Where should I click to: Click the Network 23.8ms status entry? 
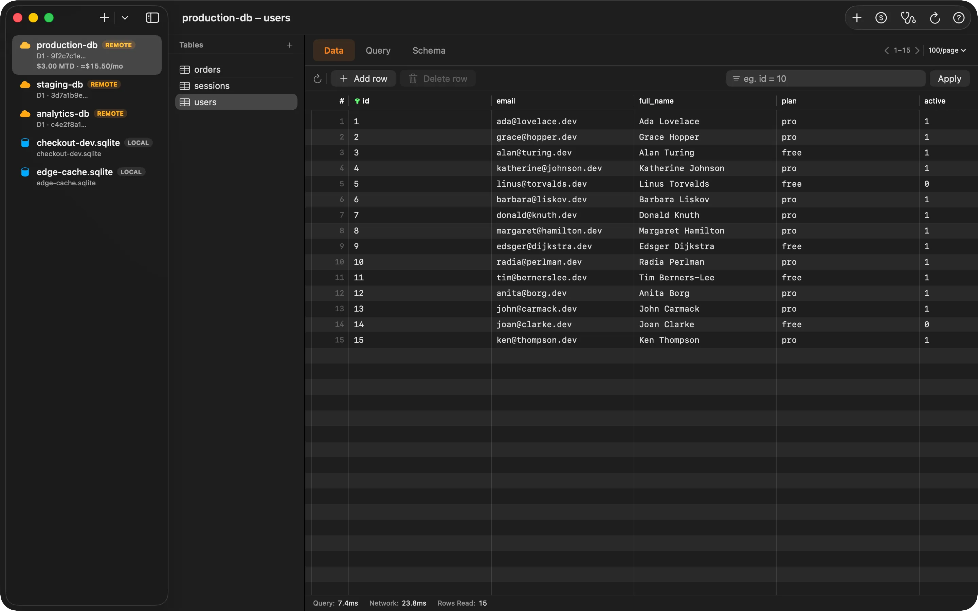tap(398, 603)
